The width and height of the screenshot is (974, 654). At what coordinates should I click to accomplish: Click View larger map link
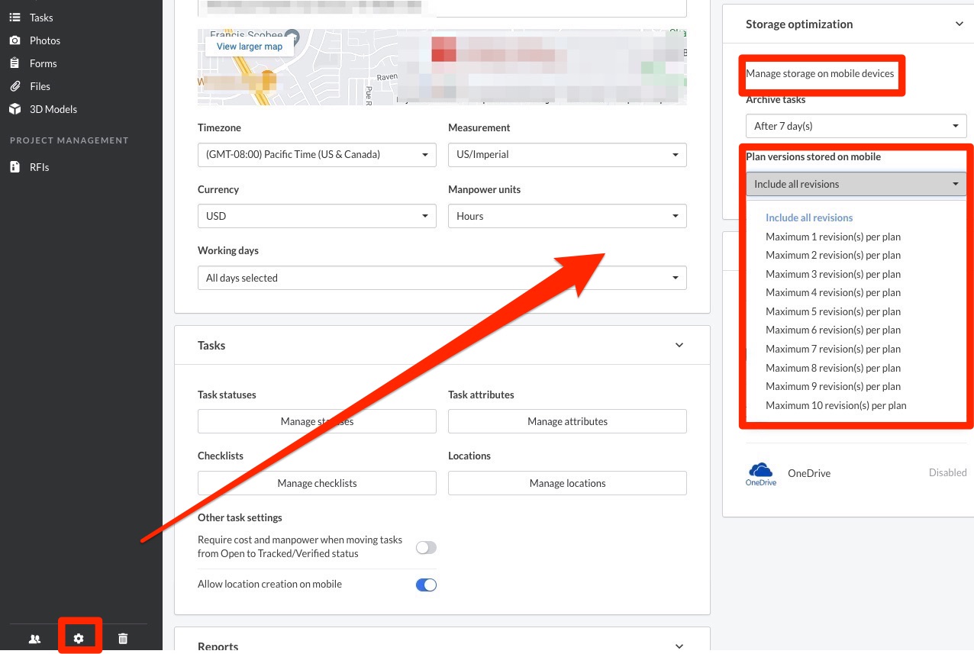pos(250,47)
